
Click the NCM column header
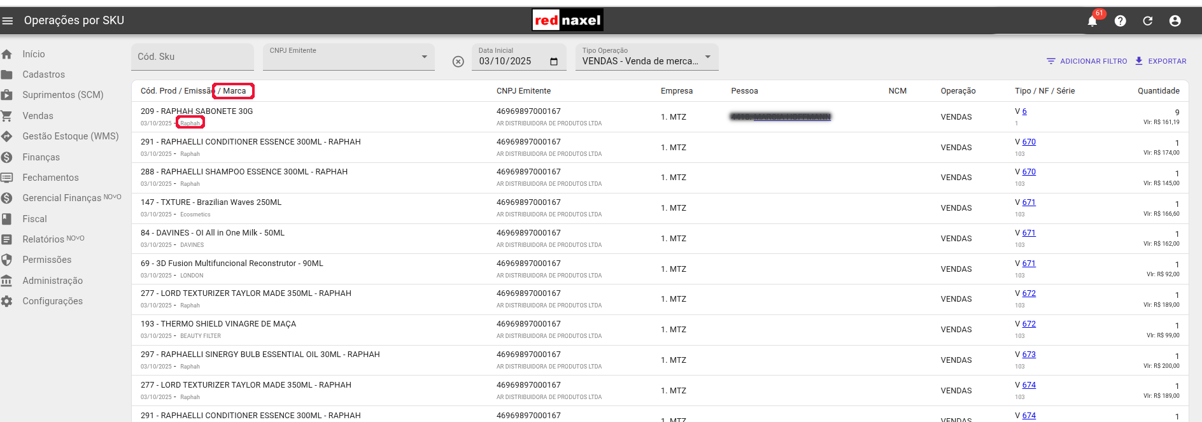(898, 91)
